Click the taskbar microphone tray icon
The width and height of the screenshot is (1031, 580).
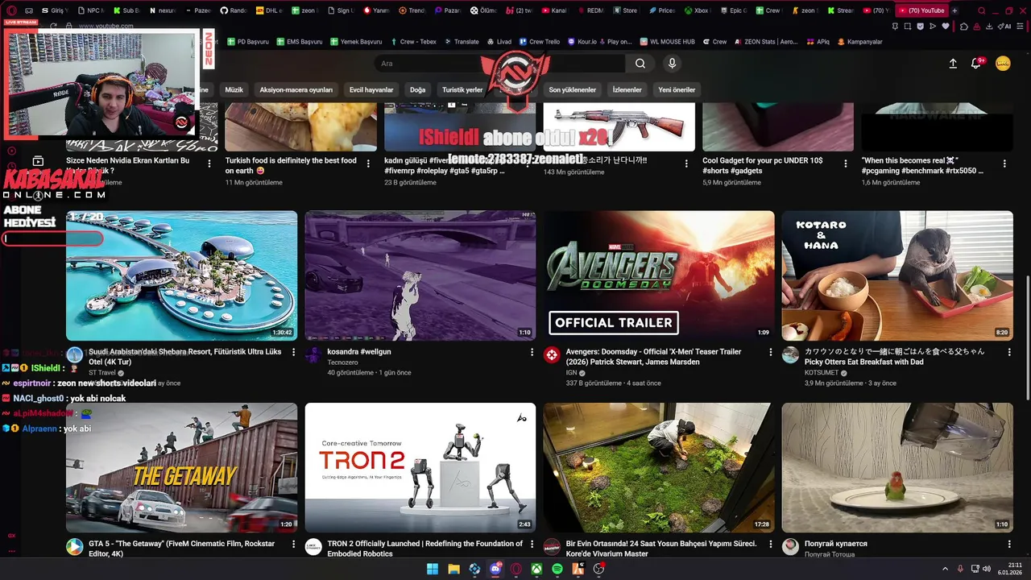click(x=959, y=569)
